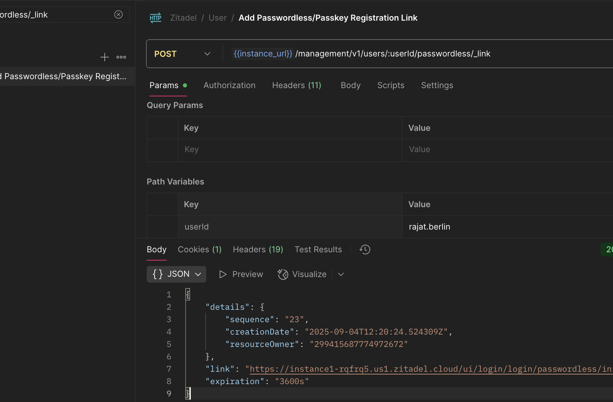This screenshot has width=613, height=402.
Task: Click the request title in breadcrumb
Action: click(328, 18)
